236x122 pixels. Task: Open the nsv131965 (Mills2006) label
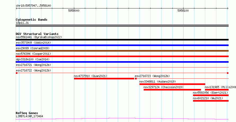(x=220, y=87)
